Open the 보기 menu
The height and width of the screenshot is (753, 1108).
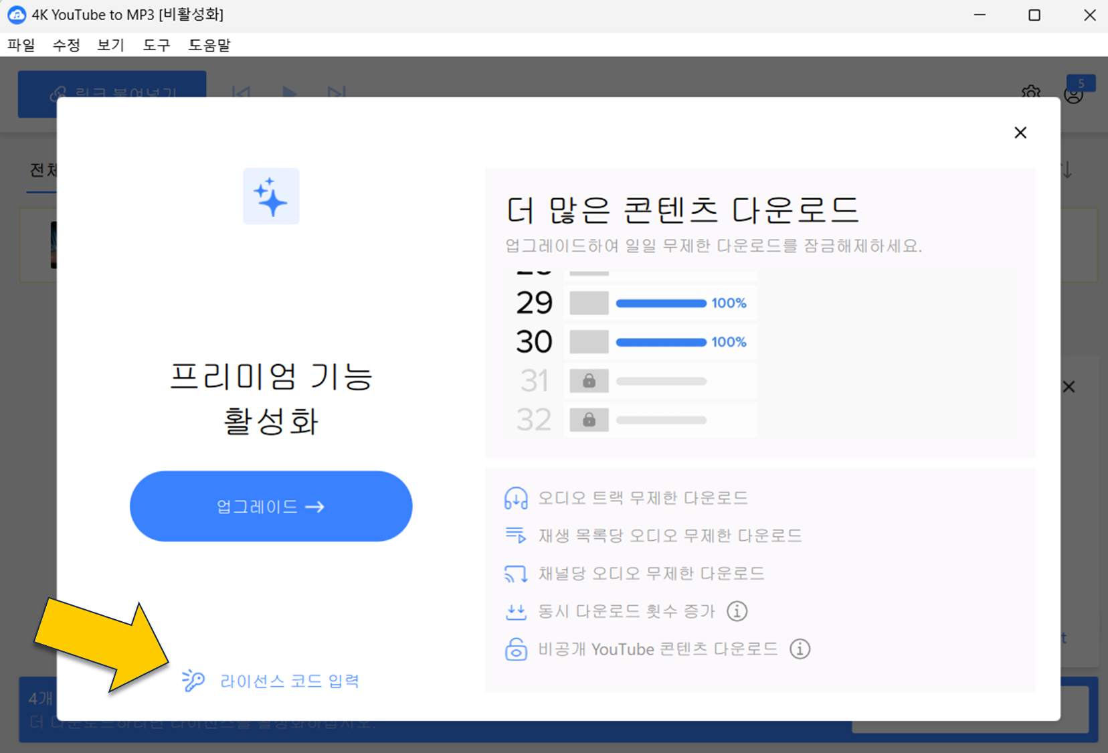pos(111,45)
